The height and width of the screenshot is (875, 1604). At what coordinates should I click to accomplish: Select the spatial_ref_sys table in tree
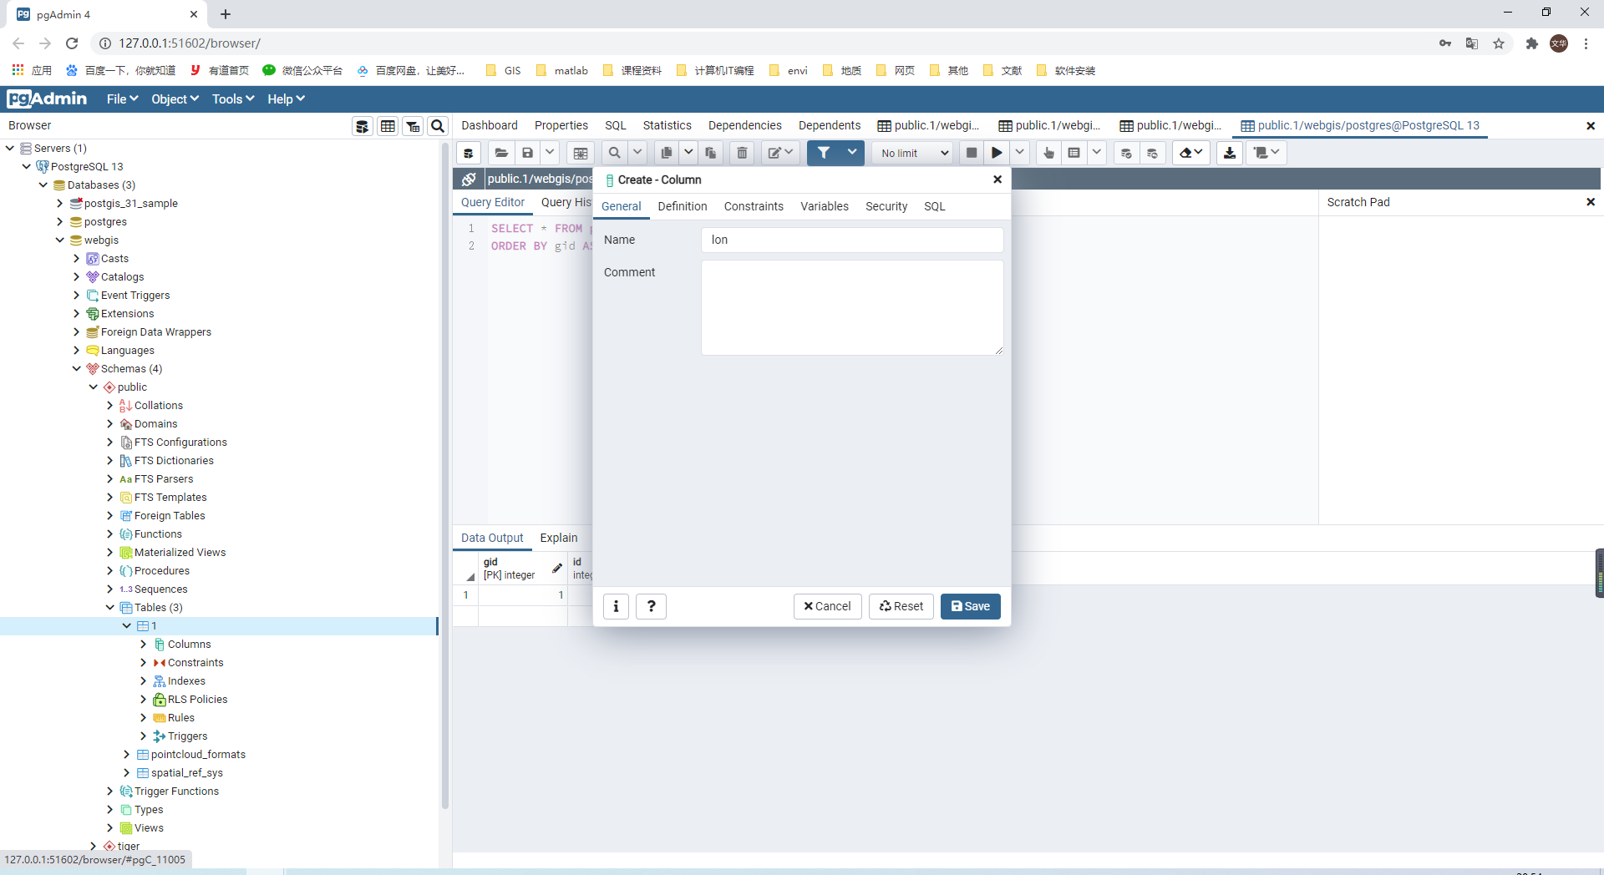(187, 773)
